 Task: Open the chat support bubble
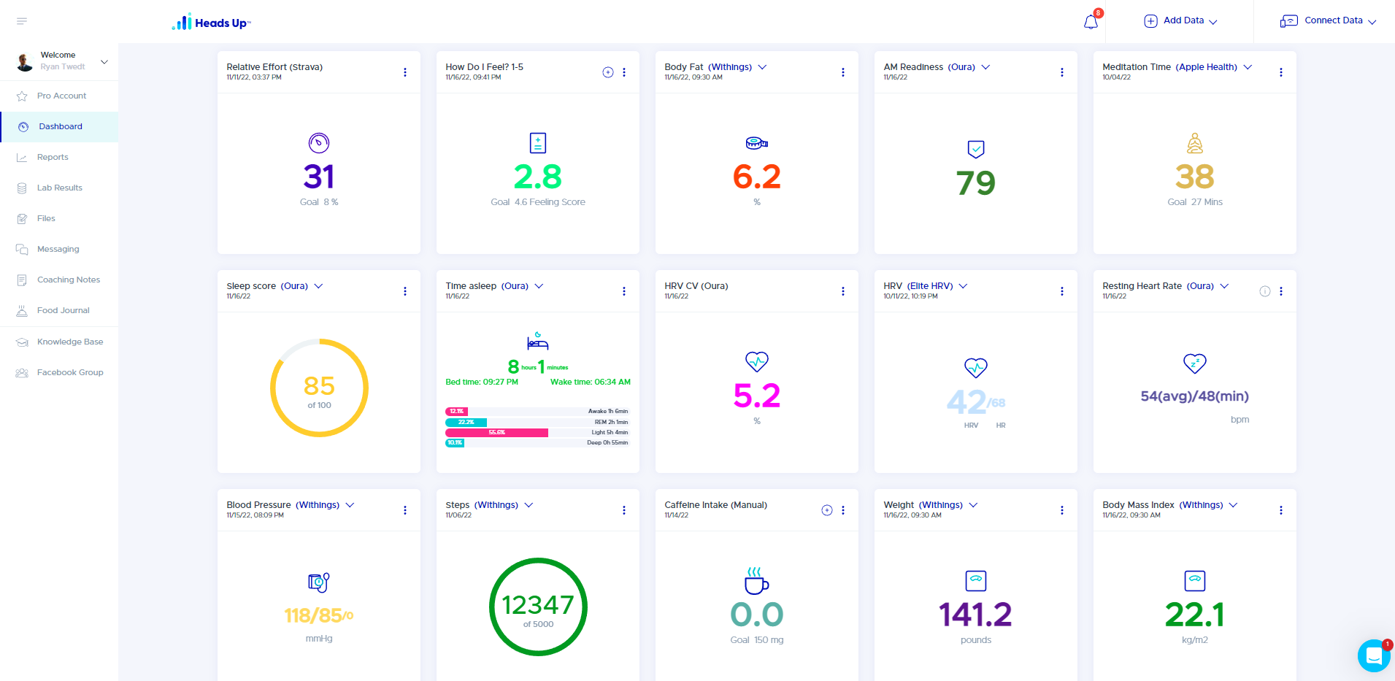(1374, 655)
